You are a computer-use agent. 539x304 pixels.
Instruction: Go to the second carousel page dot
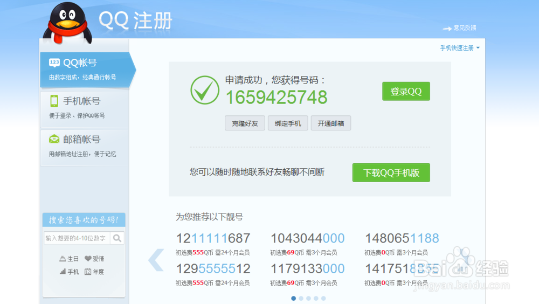301,299
